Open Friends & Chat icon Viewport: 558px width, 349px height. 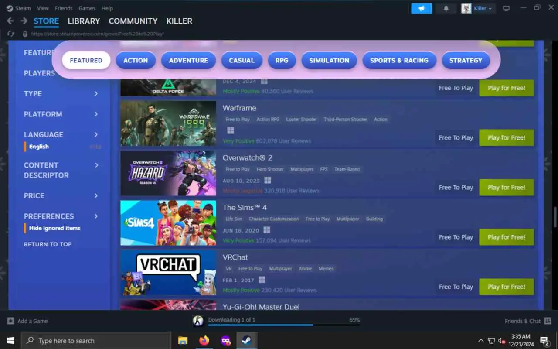coord(547,321)
